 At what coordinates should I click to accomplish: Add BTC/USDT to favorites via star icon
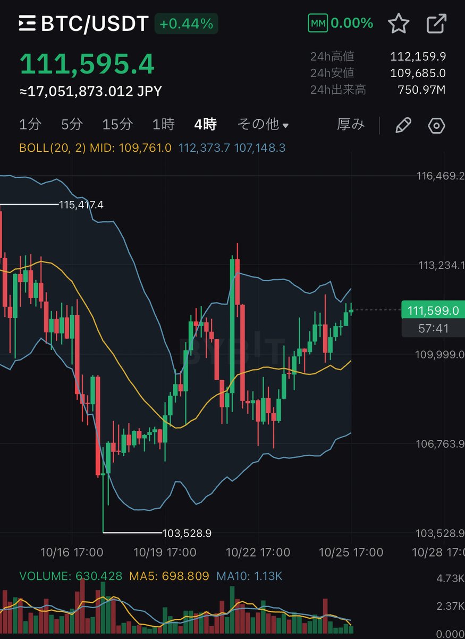pos(398,23)
